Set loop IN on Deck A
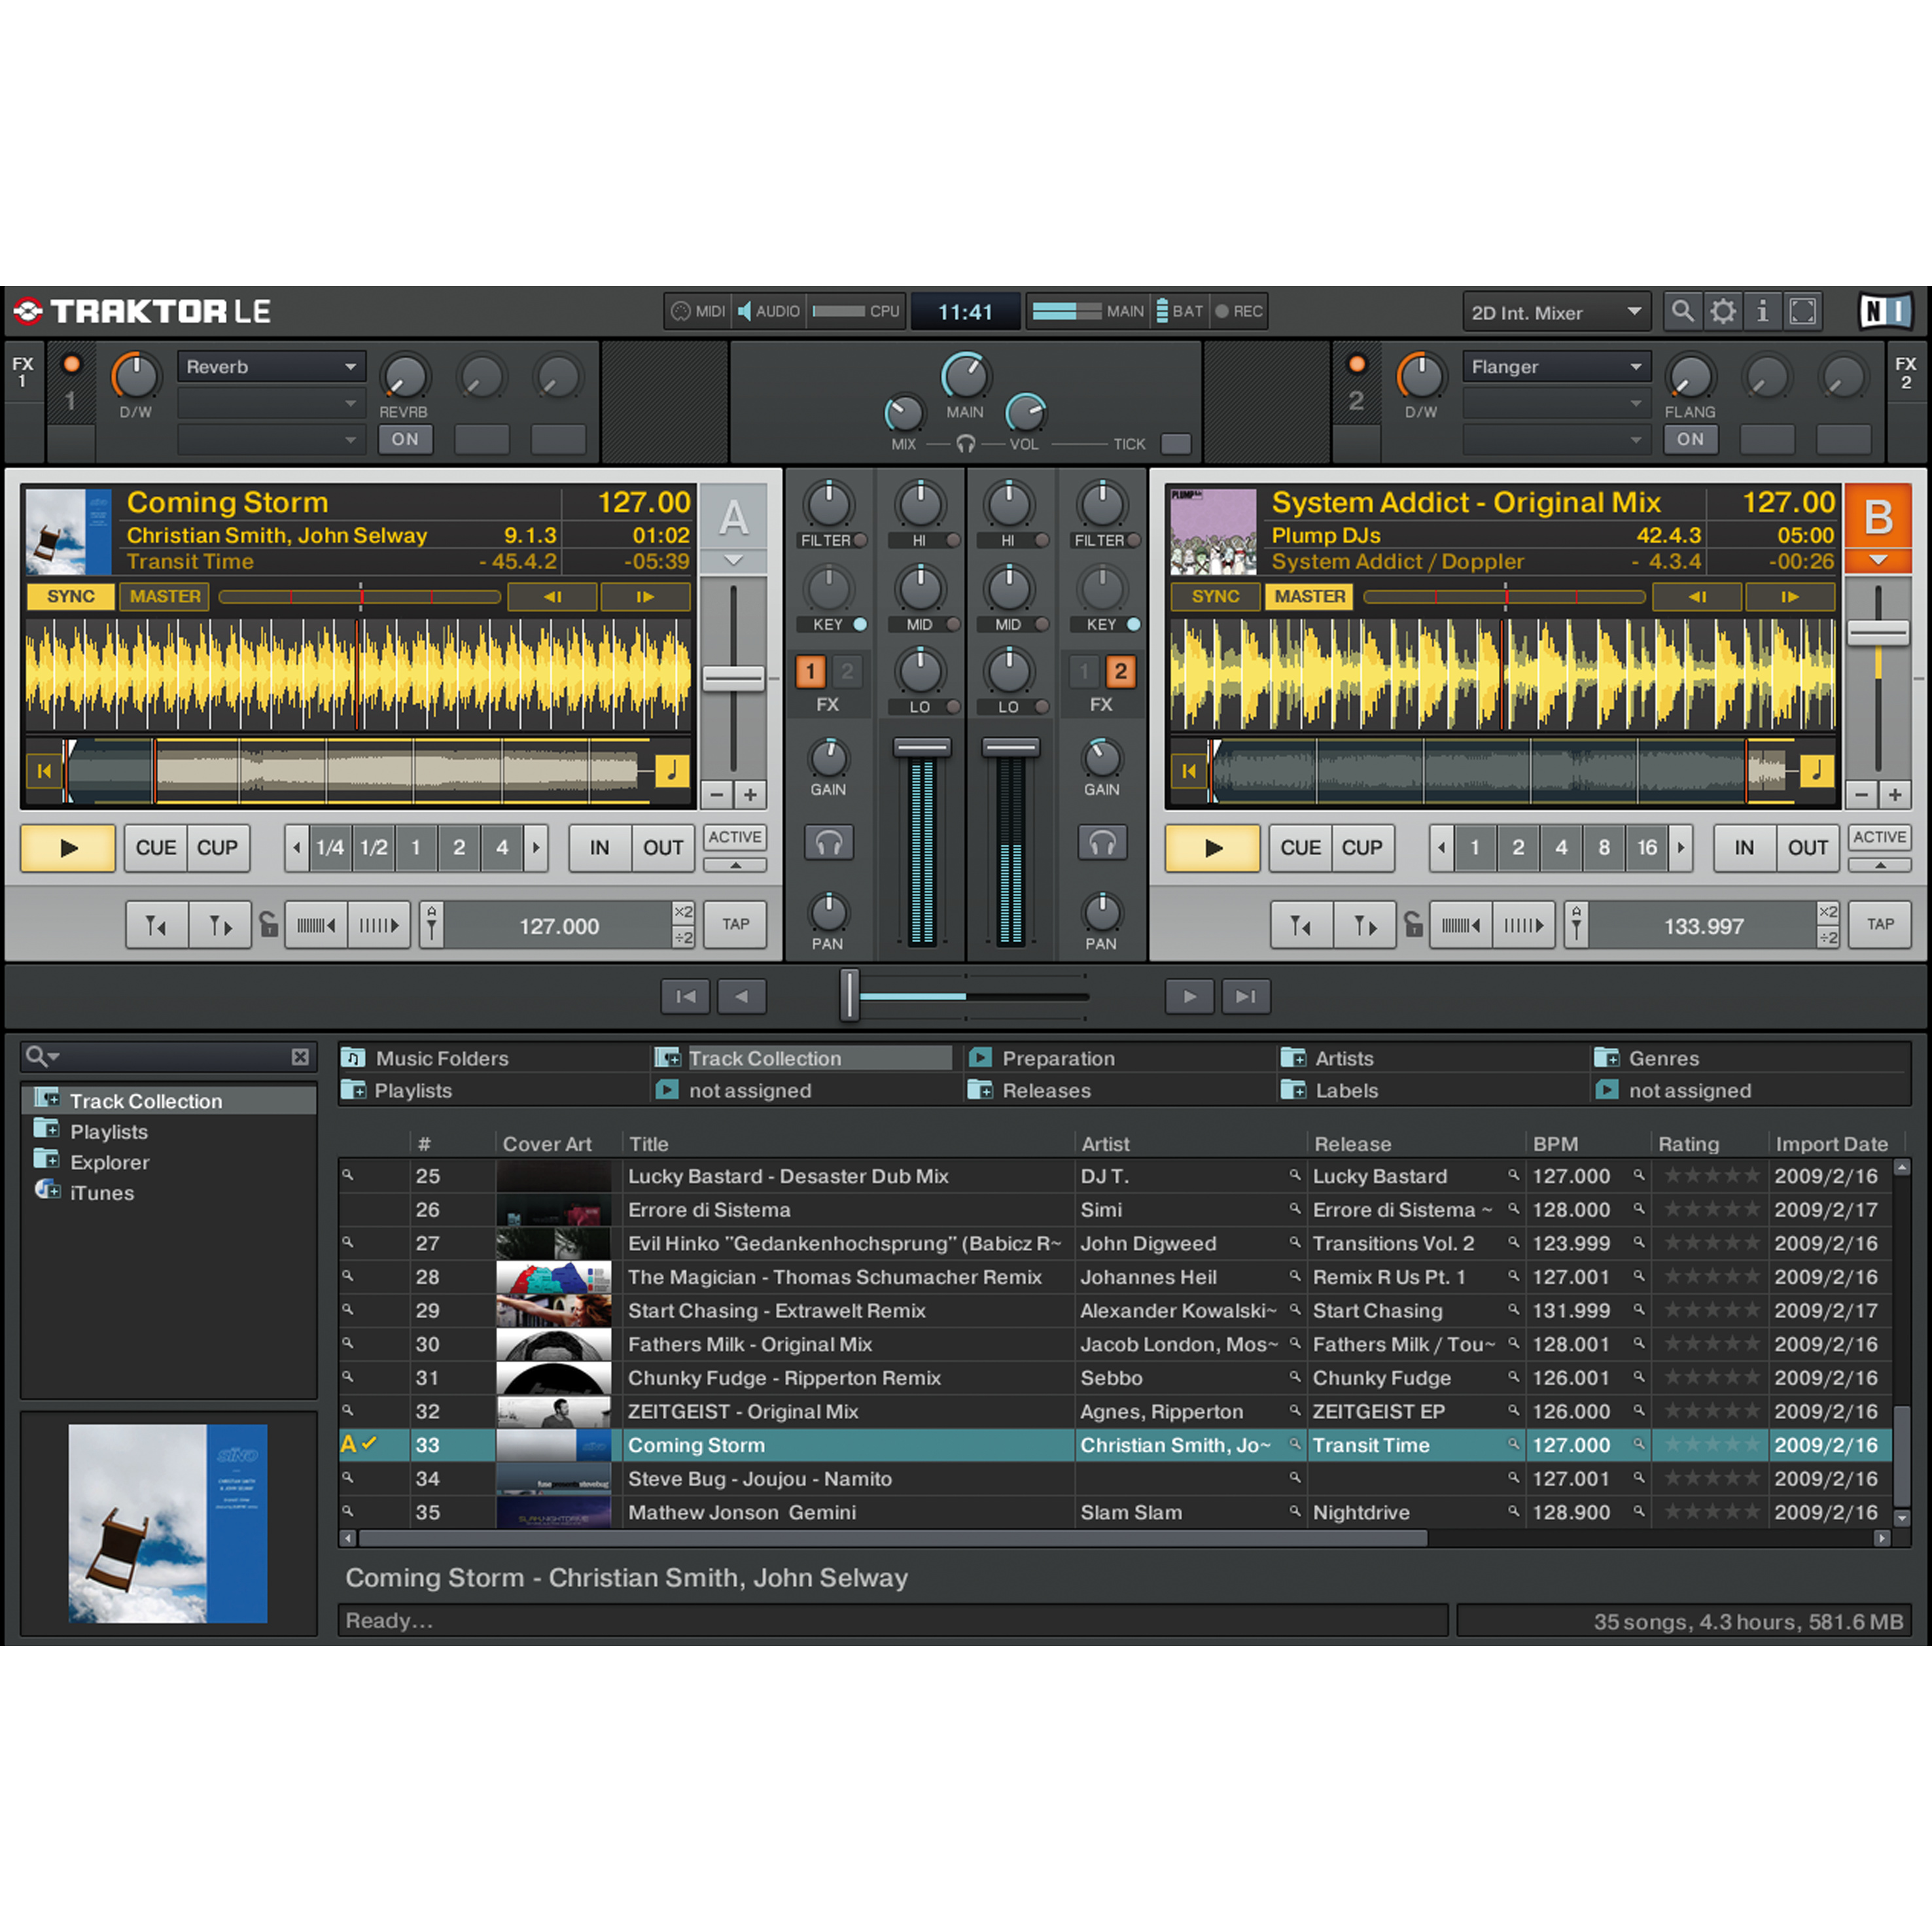Image resolution: width=1932 pixels, height=1932 pixels. pyautogui.click(x=599, y=848)
